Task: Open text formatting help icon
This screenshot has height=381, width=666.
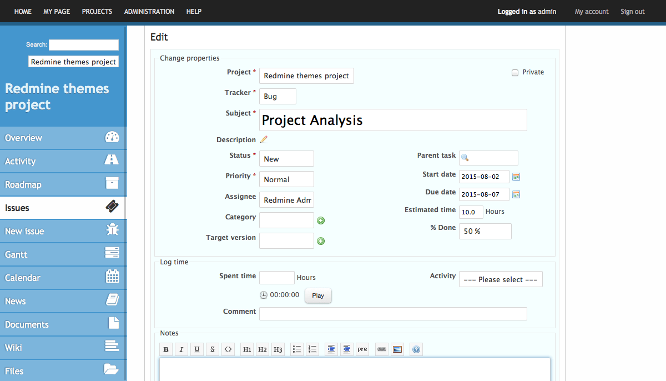Action: tap(416, 349)
